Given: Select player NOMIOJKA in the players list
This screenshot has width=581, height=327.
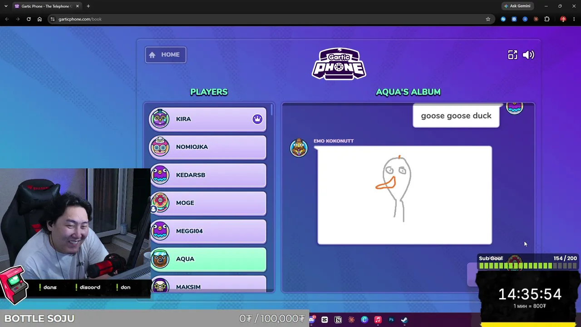Looking at the screenshot, I should click(x=208, y=147).
